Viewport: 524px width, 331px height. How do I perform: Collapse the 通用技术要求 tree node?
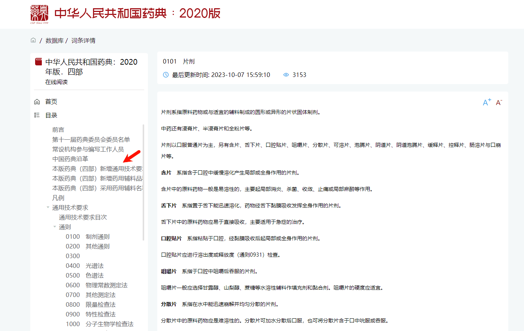click(x=48, y=207)
